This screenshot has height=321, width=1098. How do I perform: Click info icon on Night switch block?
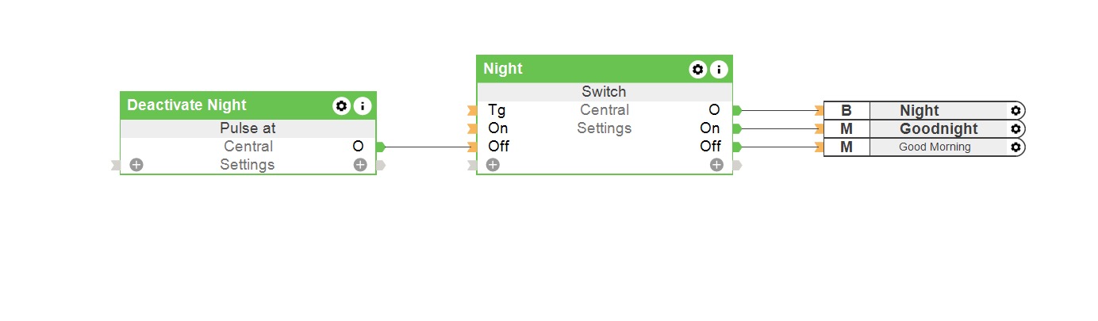click(x=719, y=69)
